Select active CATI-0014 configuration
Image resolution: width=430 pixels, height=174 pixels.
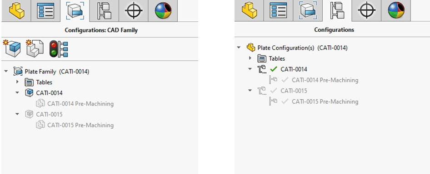[294, 69]
